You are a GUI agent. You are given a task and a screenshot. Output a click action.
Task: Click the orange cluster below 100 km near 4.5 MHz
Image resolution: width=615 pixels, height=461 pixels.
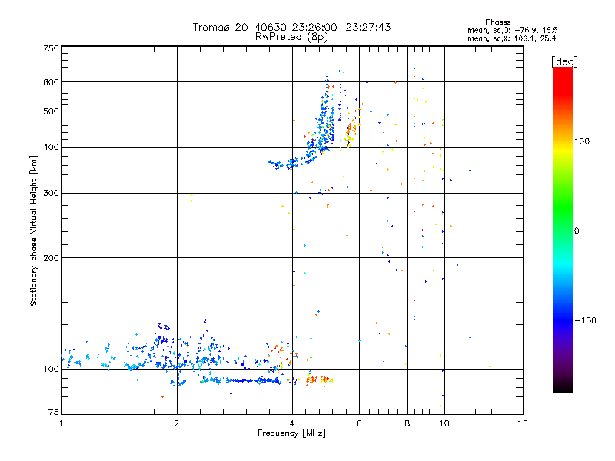pos(312,380)
